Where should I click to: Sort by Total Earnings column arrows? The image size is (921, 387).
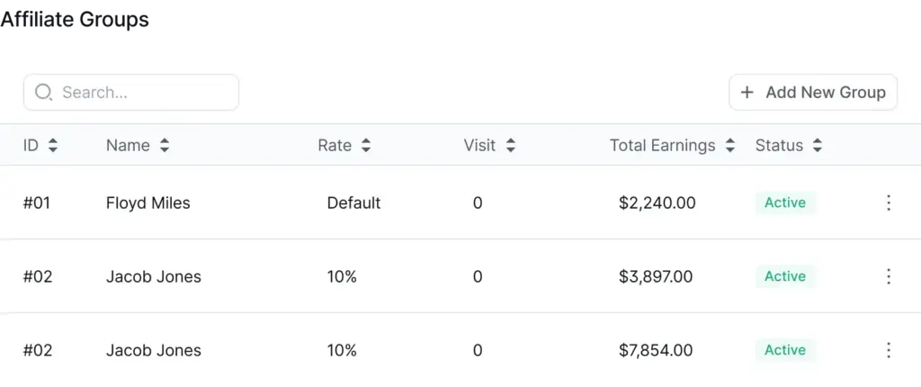pos(730,145)
